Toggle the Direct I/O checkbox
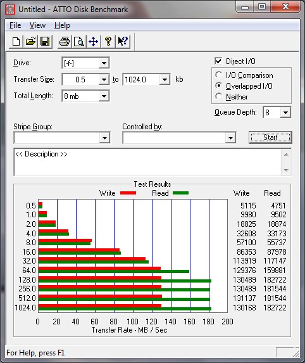 click(218, 61)
